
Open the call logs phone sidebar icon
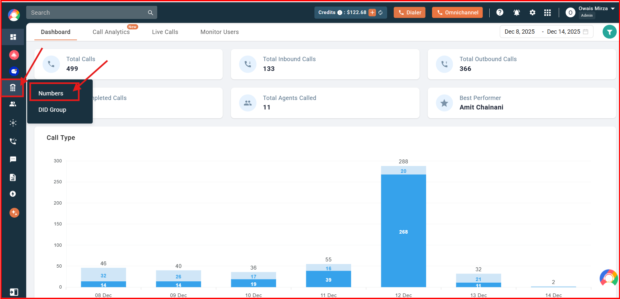pos(13,141)
